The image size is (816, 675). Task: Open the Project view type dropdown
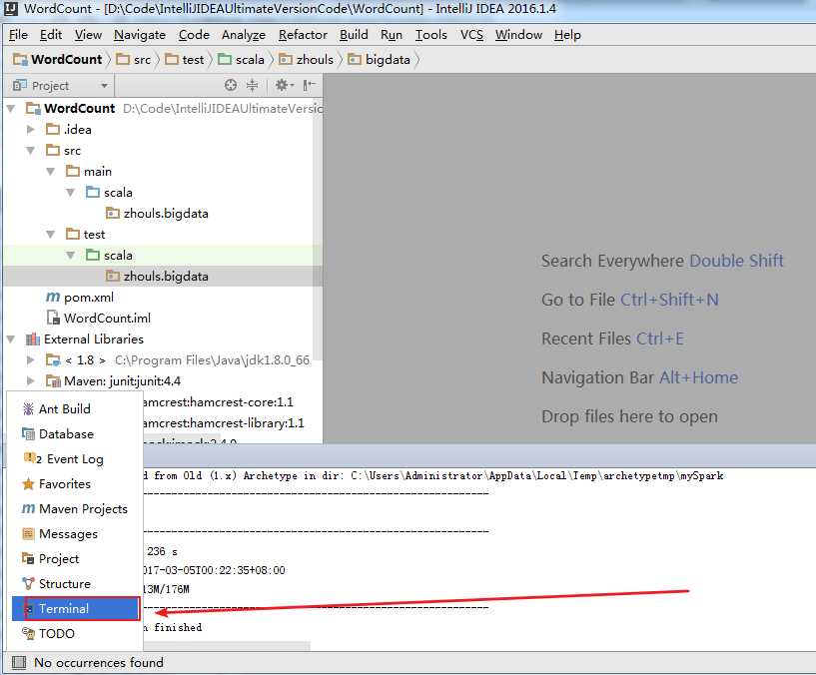104,85
